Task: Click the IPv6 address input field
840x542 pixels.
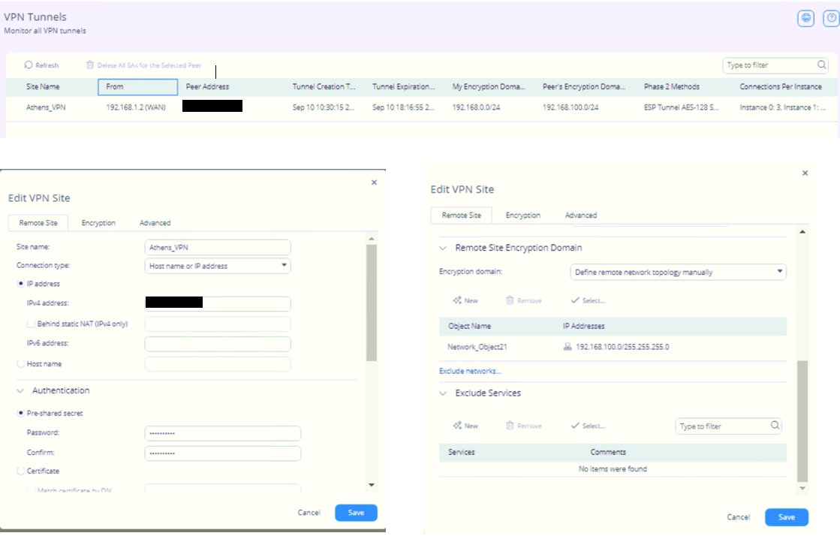Action: pyautogui.click(x=218, y=343)
